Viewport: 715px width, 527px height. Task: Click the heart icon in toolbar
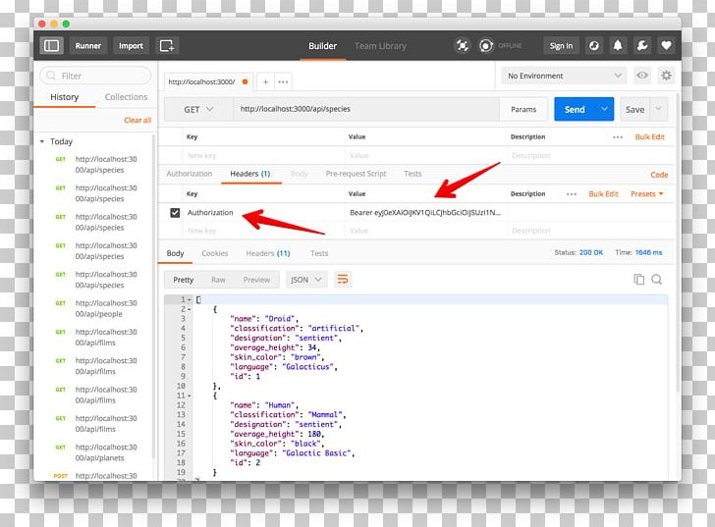(666, 45)
